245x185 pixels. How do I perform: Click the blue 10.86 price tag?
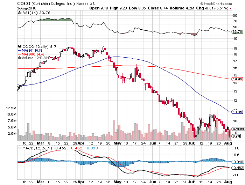pos(237,112)
